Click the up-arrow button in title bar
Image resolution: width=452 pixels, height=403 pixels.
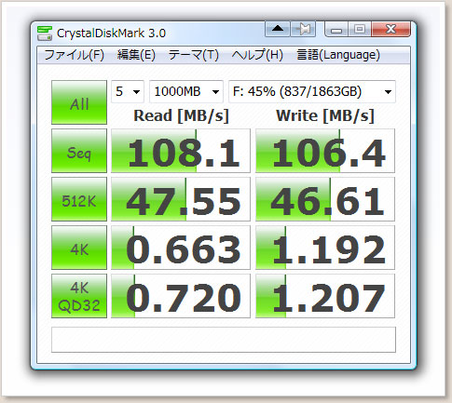[278, 29]
